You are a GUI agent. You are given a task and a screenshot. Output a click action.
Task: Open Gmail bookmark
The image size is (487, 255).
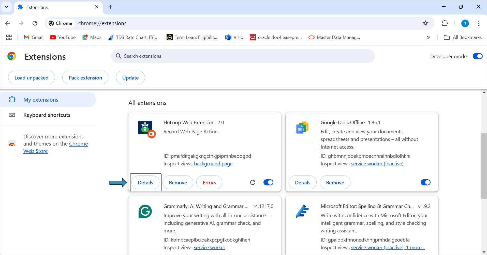point(33,37)
